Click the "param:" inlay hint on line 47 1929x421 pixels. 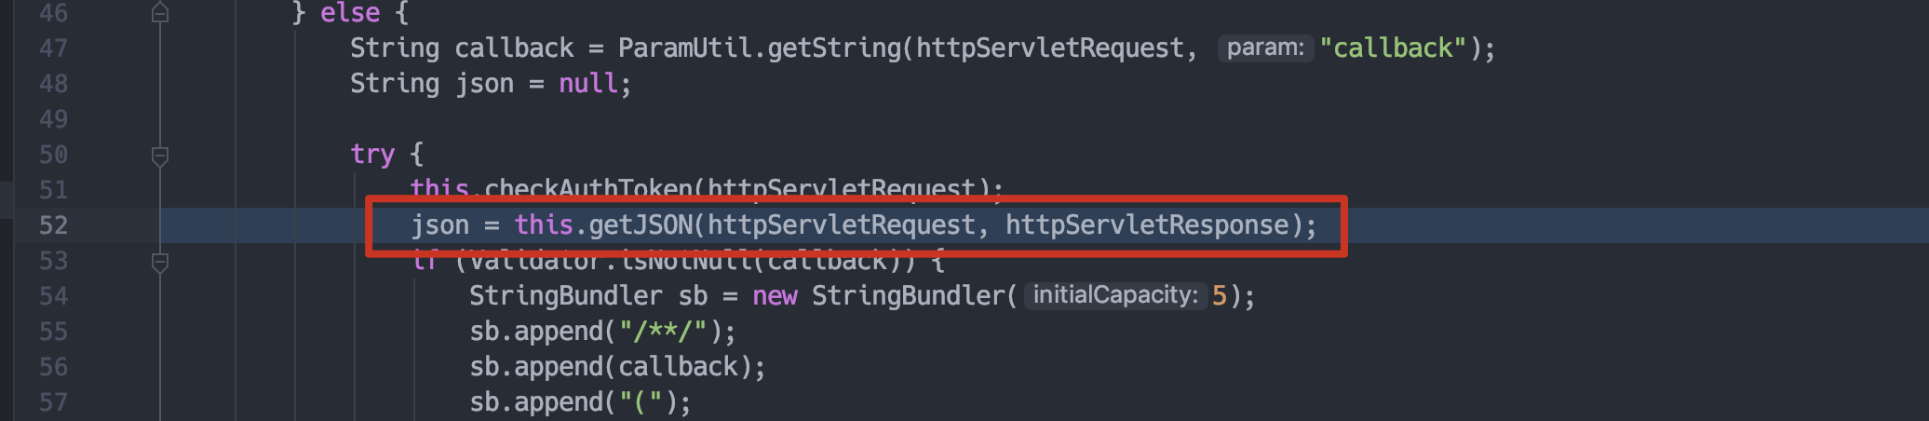(x=1265, y=48)
